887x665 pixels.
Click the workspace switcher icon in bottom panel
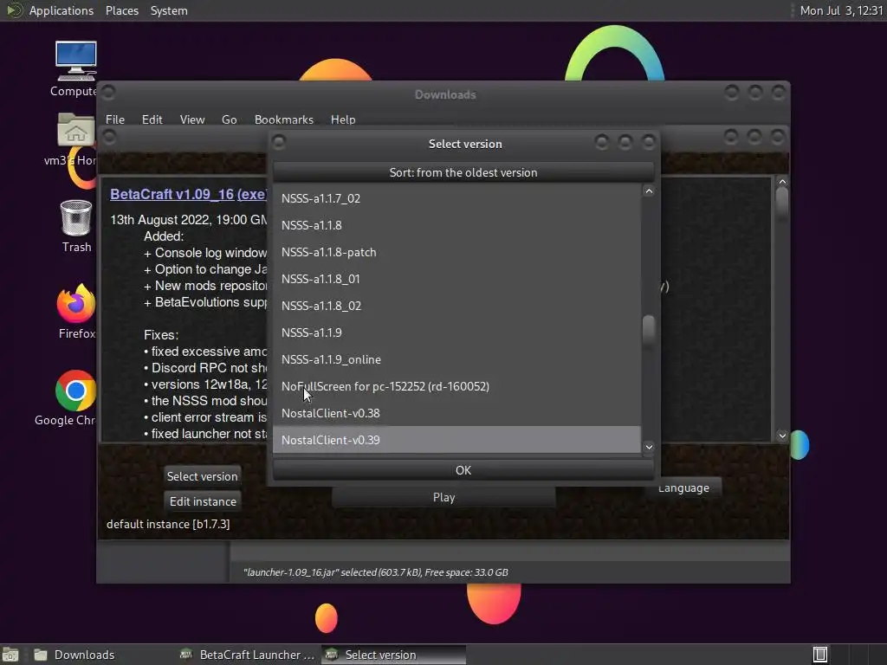820,655
